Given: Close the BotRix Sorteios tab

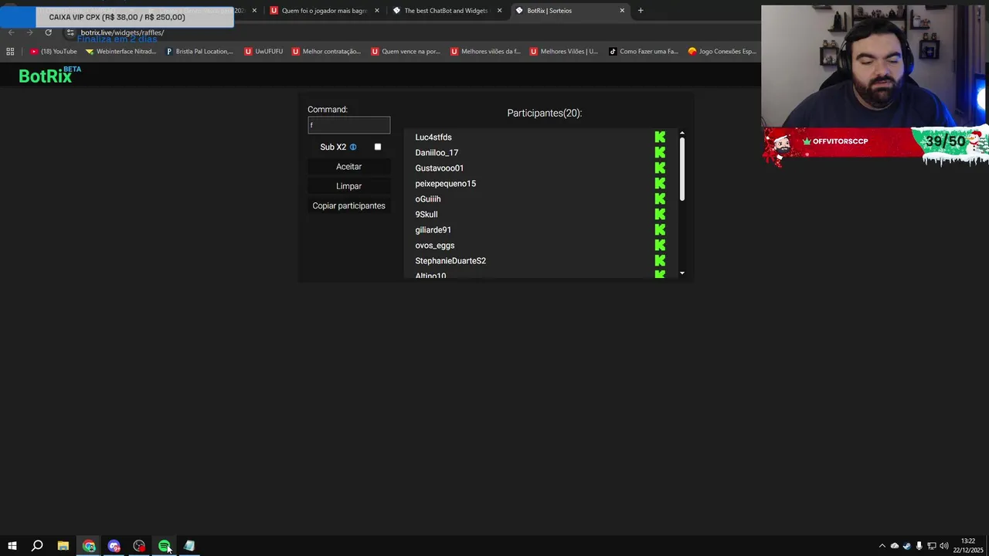Looking at the screenshot, I should pos(622,11).
